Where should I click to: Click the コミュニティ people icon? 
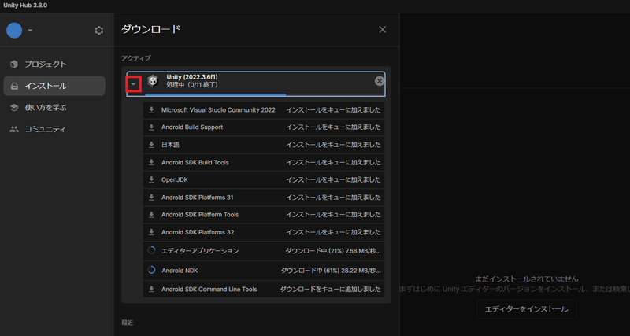[x=14, y=129]
